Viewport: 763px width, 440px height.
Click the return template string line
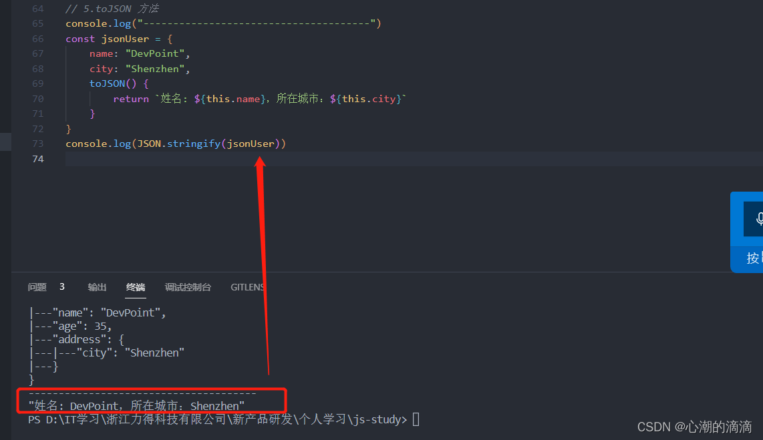pos(259,99)
